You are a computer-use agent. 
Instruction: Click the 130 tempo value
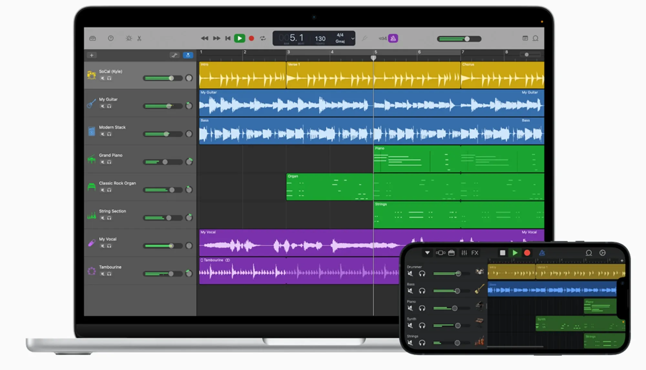pyautogui.click(x=320, y=39)
